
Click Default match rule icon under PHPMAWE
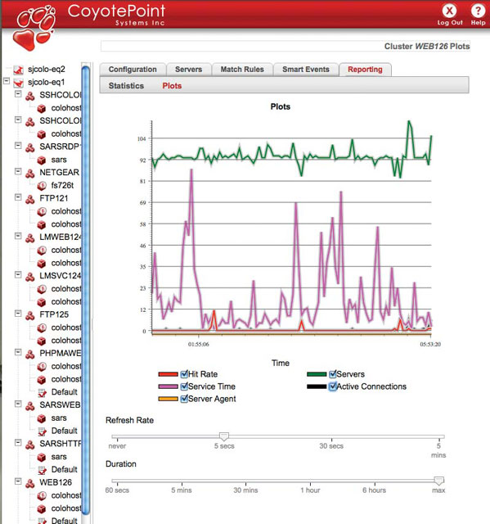tap(42, 393)
